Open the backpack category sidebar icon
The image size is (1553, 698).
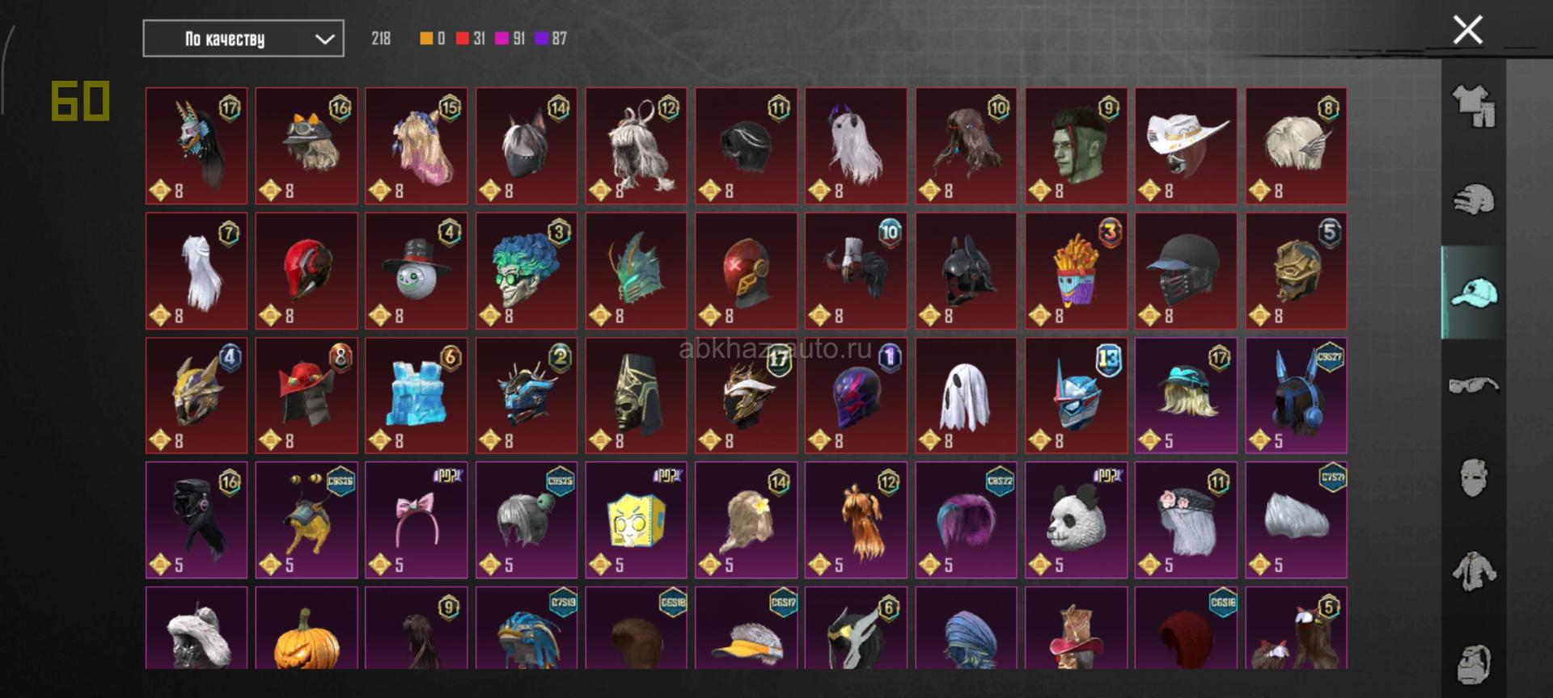click(x=1474, y=664)
